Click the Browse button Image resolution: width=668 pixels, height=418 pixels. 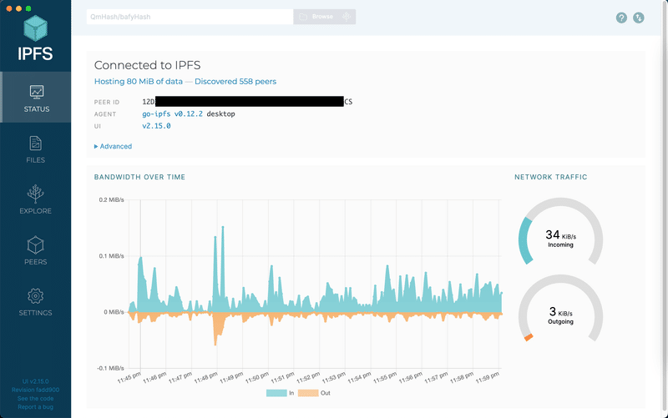coord(316,17)
